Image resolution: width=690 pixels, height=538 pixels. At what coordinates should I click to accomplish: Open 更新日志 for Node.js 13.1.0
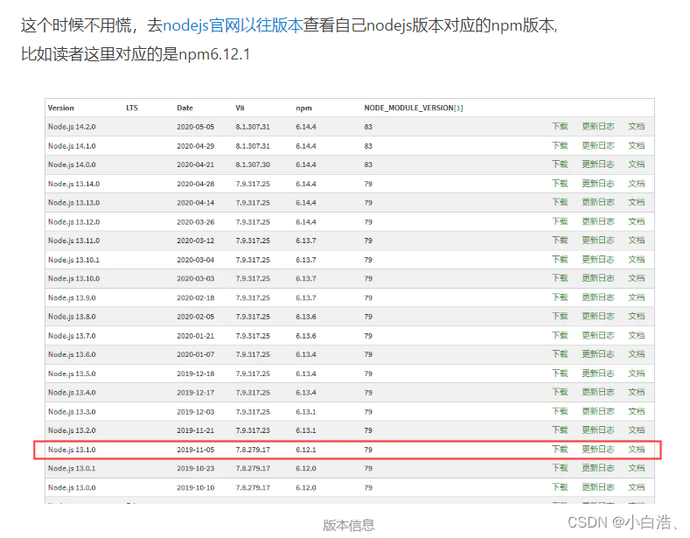pos(598,450)
